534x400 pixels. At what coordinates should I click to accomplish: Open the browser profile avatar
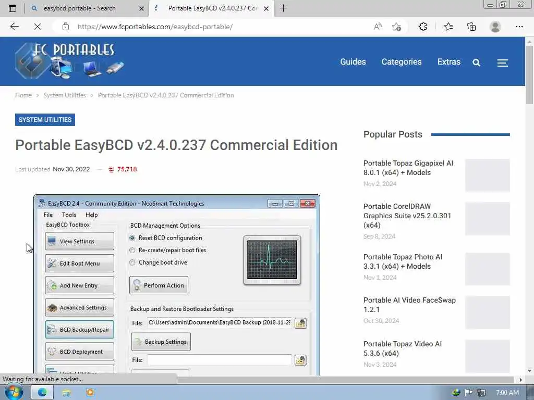[495, 27]
